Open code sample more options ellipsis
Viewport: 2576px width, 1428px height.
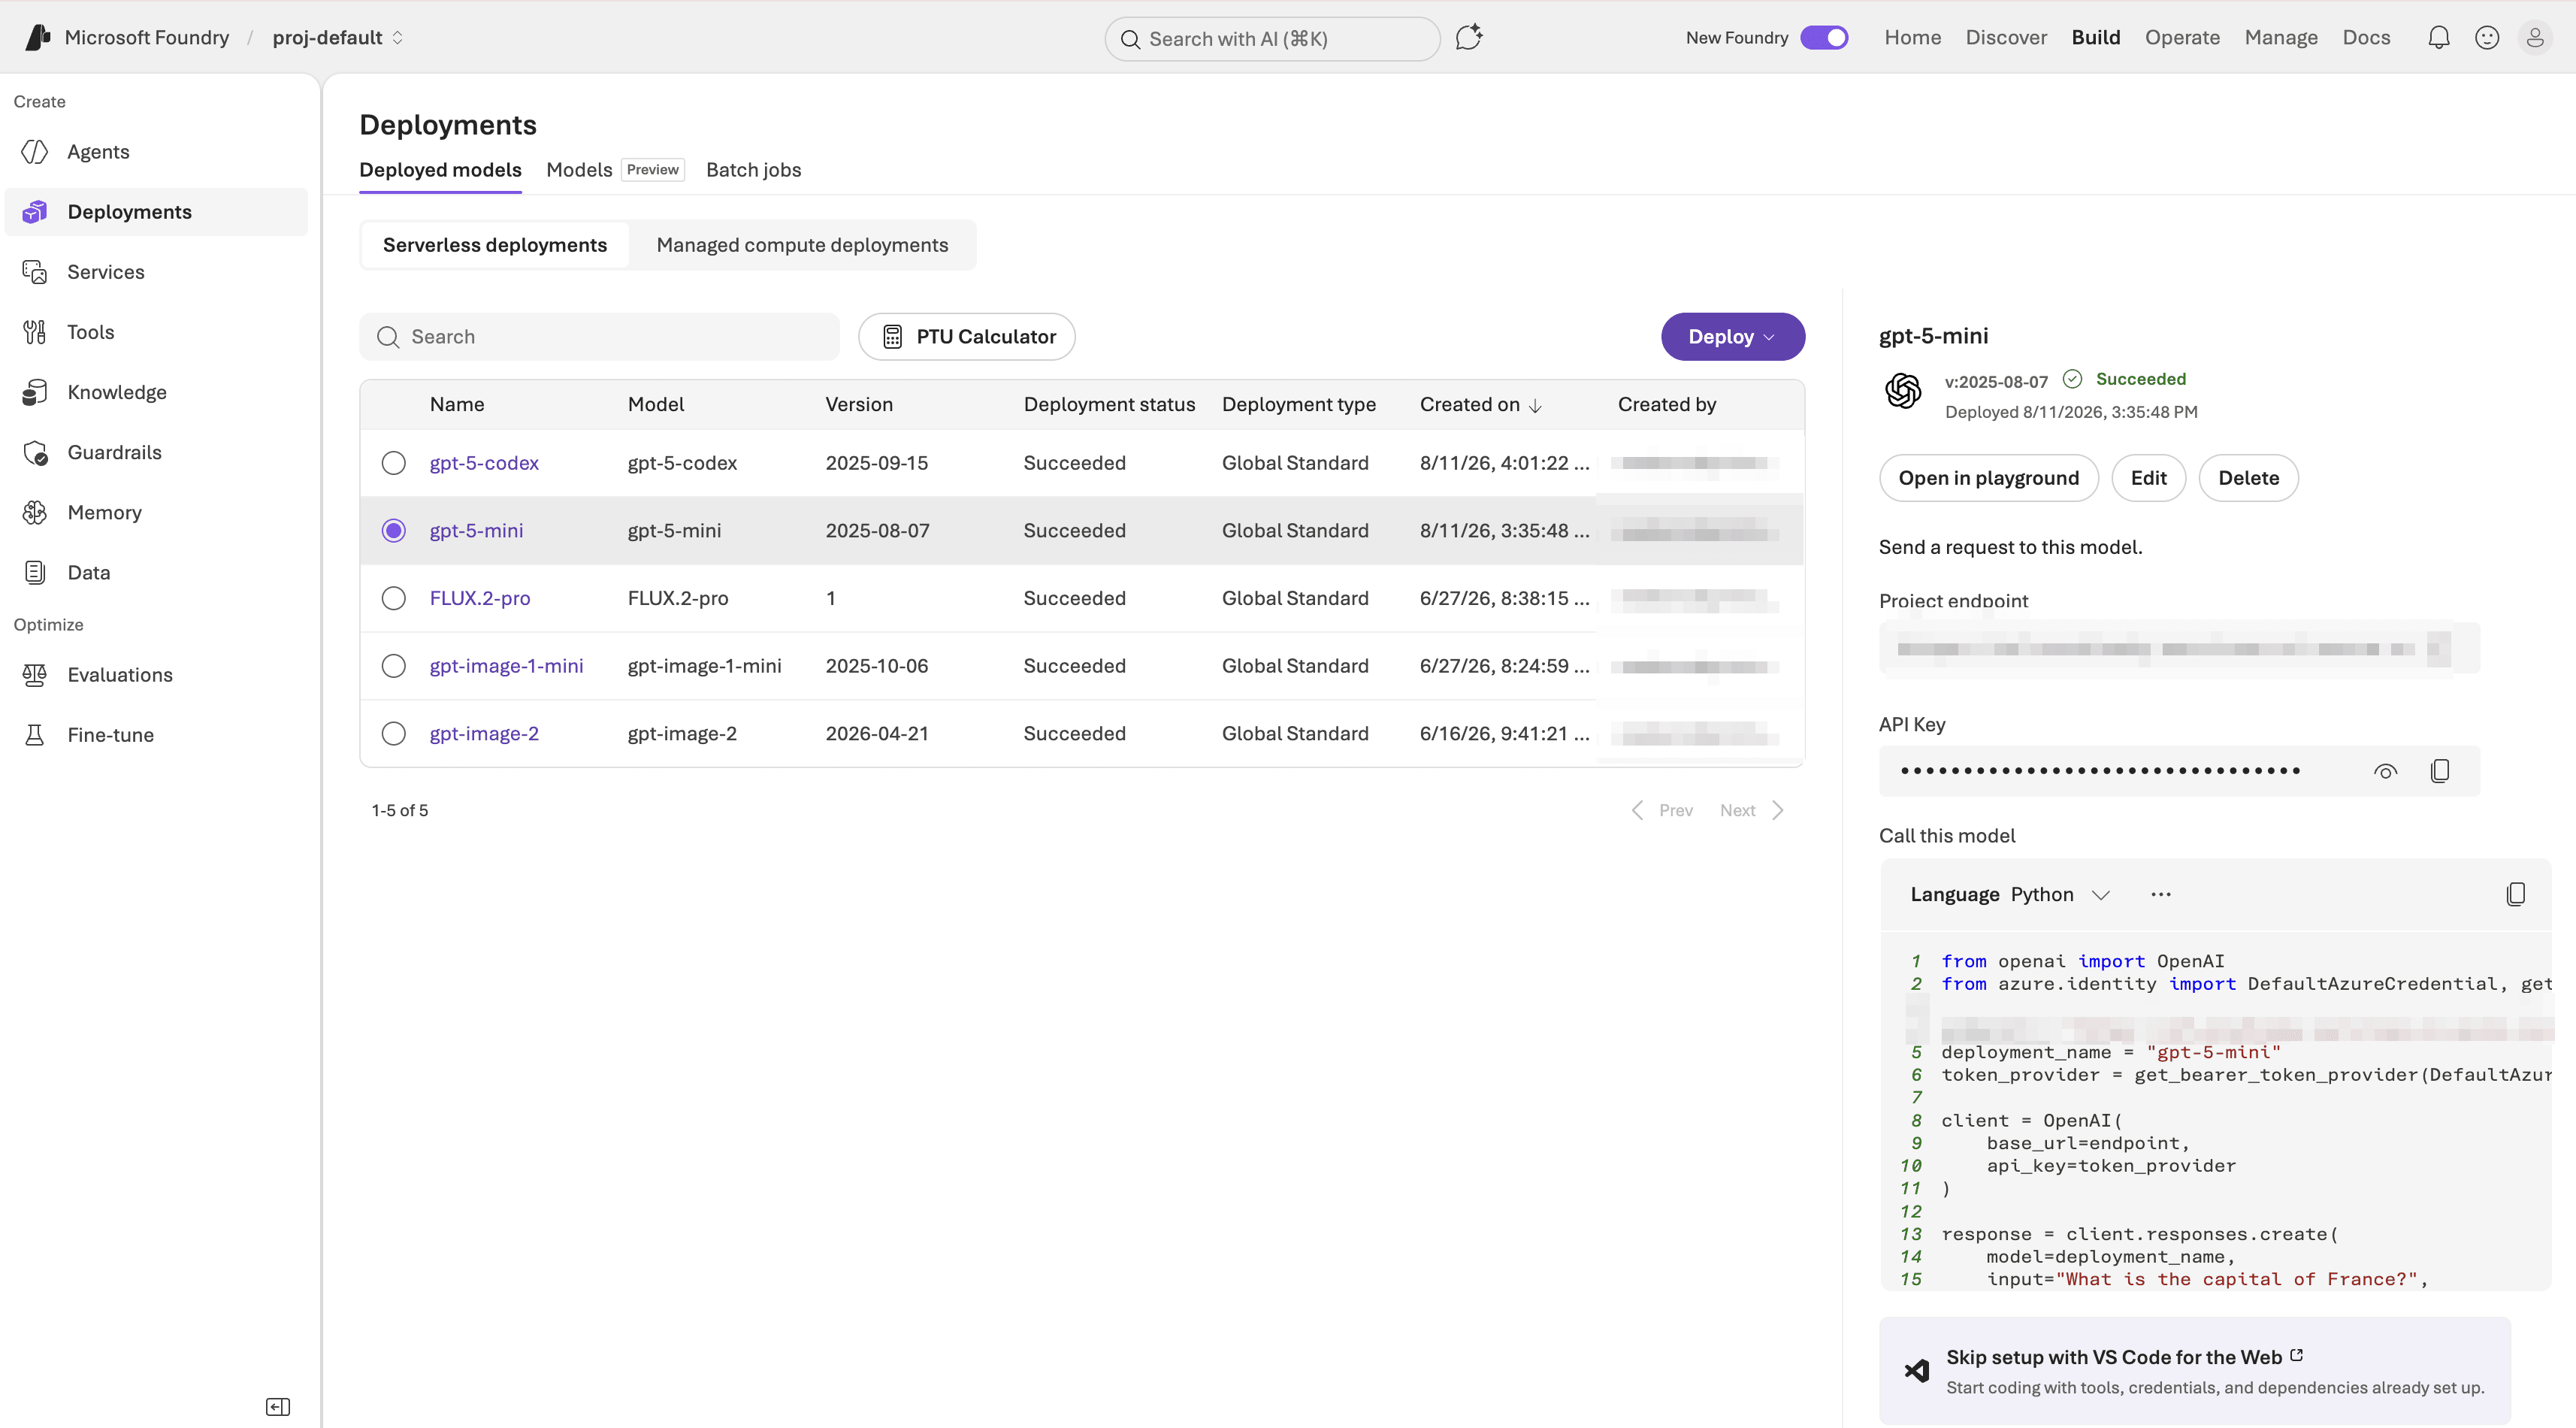[x=2161, y=894]
